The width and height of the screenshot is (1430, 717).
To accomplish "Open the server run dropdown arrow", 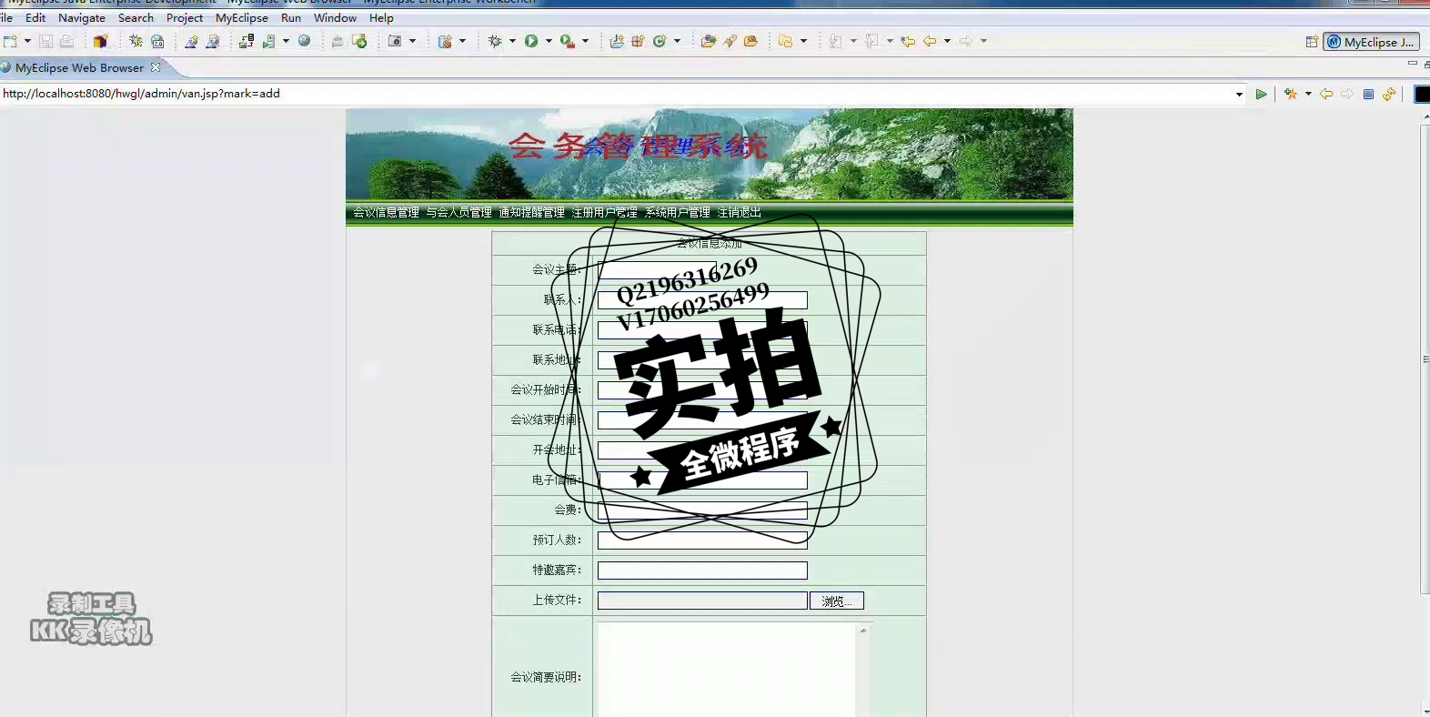I will (286, 41).
